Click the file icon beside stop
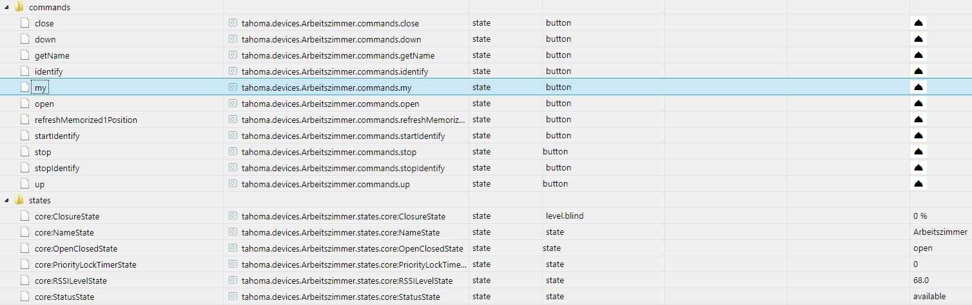Screen dimensions: 972x305 pos(25,152)
